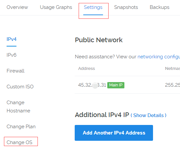180x151 pixels.
Task: Choose Custom ISO in the sidebar
Action: 20,87
